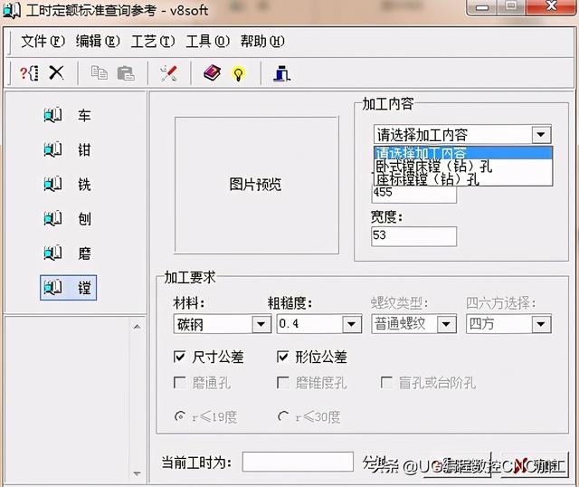Open the 螺纹类型 普通螺纹 dropdown
Image resolution: width=579 pixels, height=487 pixels.
pos(446,324)
